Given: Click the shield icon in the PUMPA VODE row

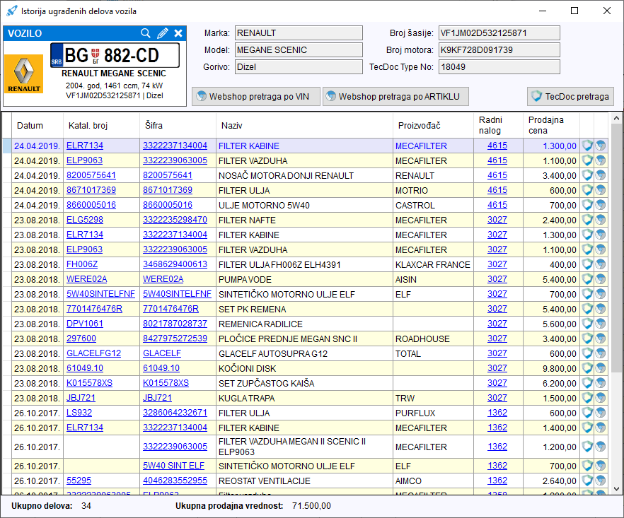Looking at the screenshot, I should (587, 279).
